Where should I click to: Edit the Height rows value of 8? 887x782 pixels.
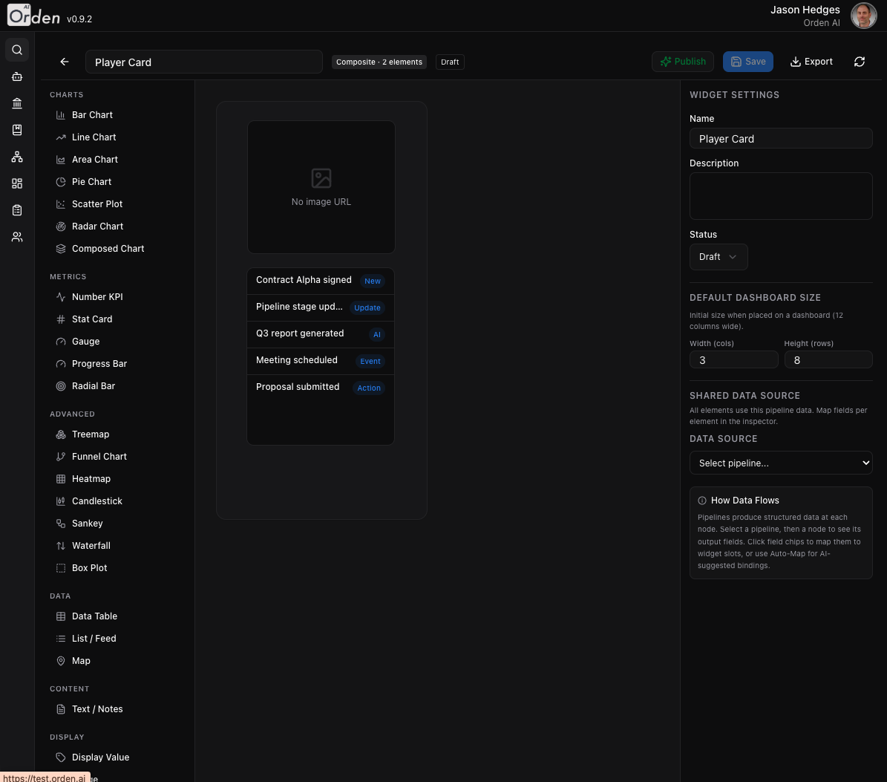pyautogui.click(x=828, y=360)
